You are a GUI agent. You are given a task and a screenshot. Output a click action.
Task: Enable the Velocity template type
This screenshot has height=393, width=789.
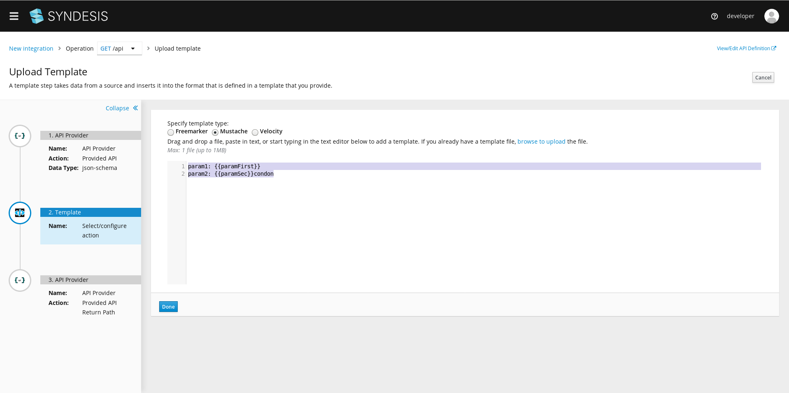coord(255,132)
